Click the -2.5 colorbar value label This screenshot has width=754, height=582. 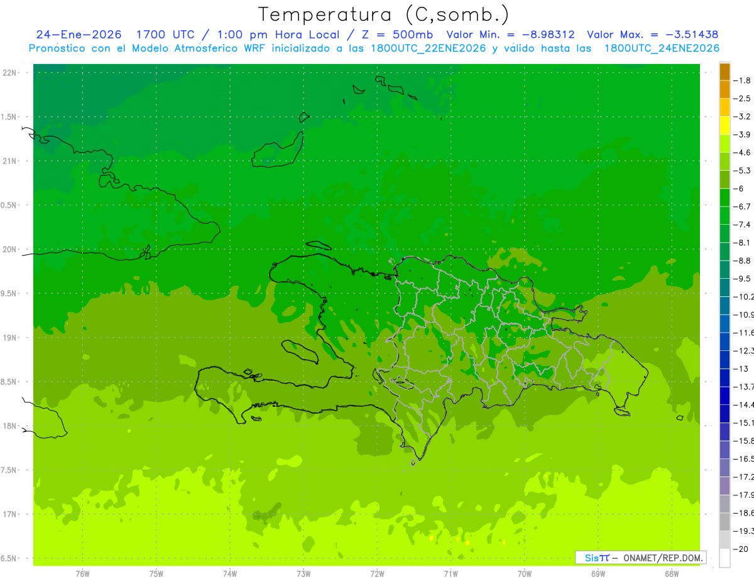coord(743,99)
